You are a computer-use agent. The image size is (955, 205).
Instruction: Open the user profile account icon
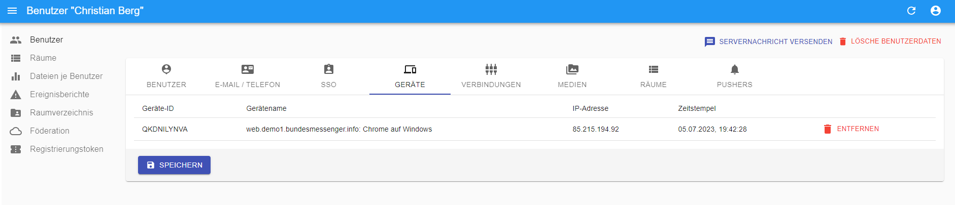coord(936,11)
